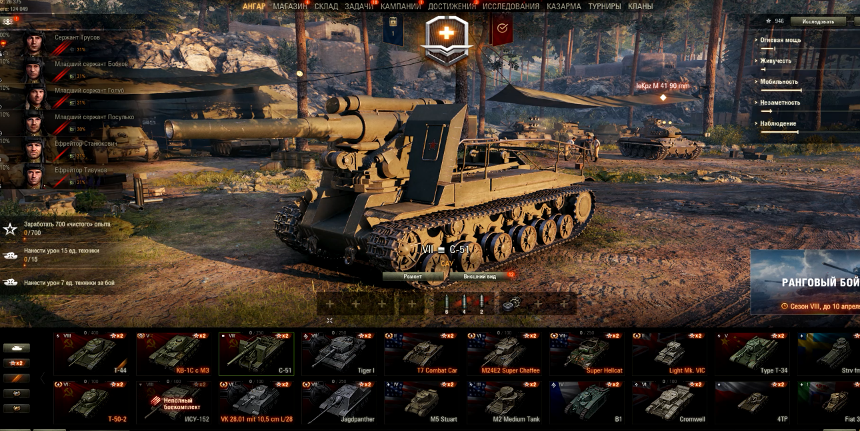
Task: Toggle the orange stripe carousel filter
Action: click(x=17, y=378)
